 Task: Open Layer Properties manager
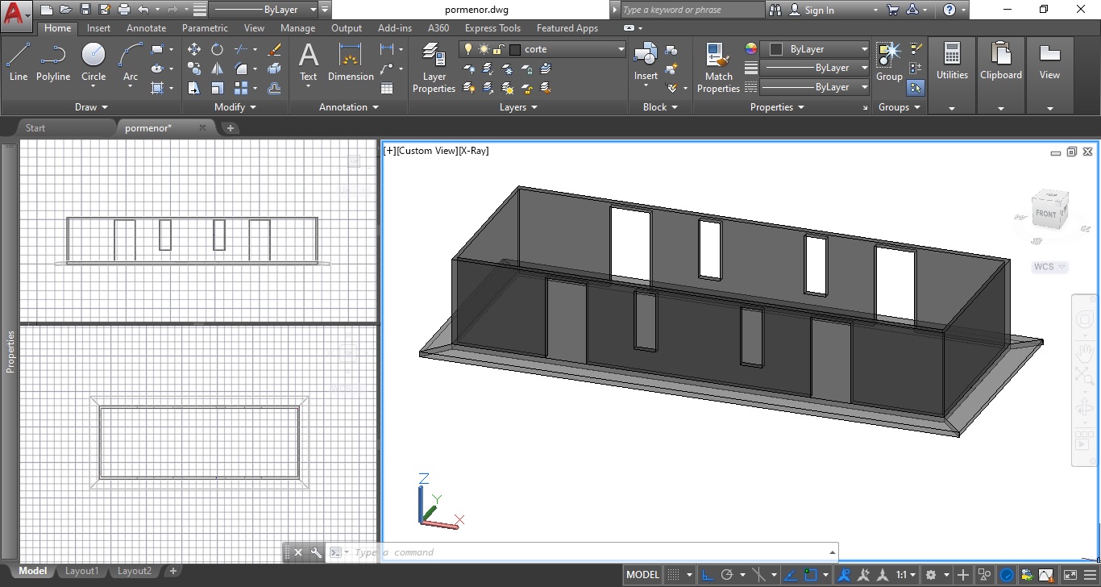(x=434, y=69)
